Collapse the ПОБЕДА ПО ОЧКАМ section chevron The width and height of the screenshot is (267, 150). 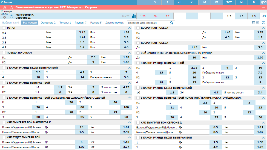pyautogui.click(x=130, y=53)
